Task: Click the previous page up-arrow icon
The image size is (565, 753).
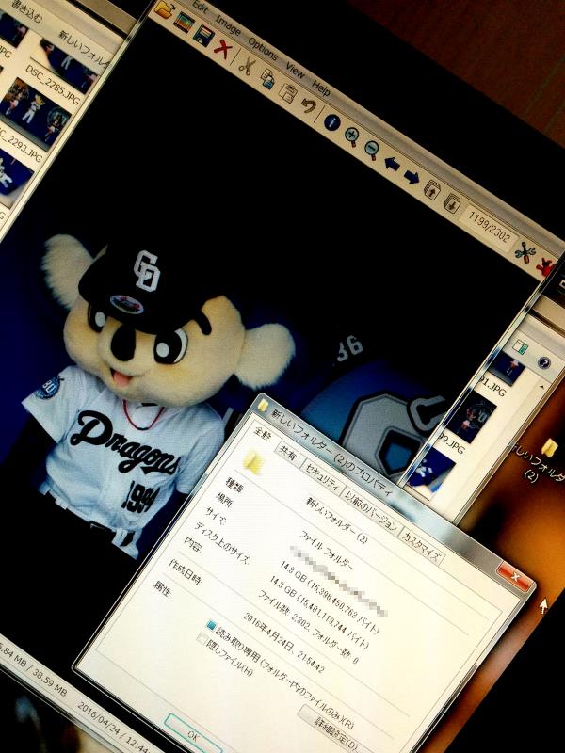Action: (432, 190)
